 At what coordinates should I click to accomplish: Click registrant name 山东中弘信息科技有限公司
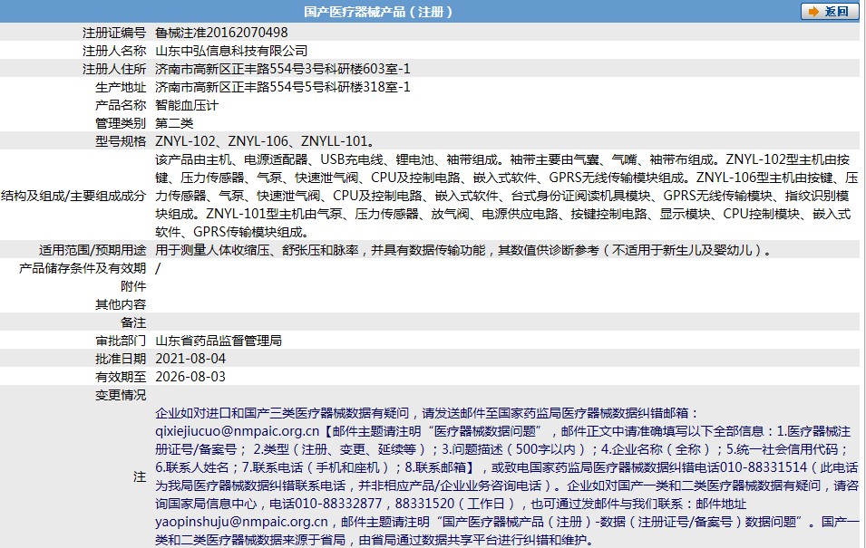tap(231, 51)
